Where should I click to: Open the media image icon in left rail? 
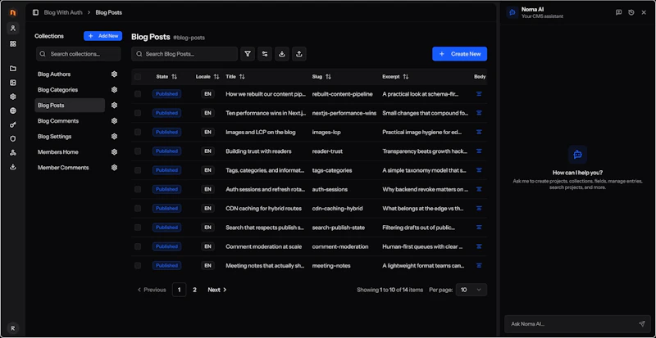(13, 83)
